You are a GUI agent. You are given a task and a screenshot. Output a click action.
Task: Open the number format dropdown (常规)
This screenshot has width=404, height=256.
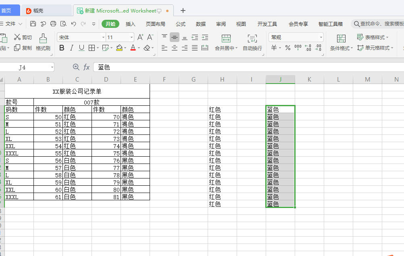pos(321,38)
